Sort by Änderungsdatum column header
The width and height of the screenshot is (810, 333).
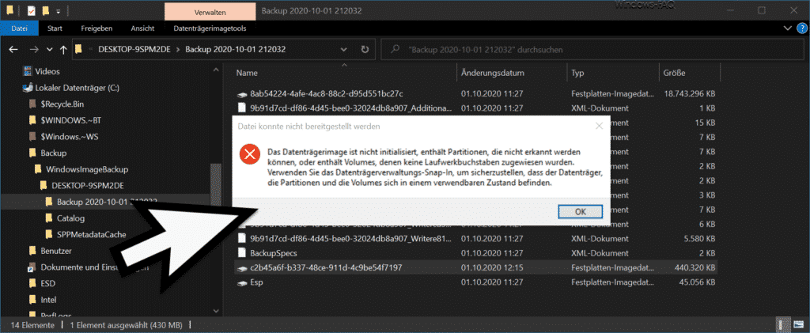click(492, 74)
